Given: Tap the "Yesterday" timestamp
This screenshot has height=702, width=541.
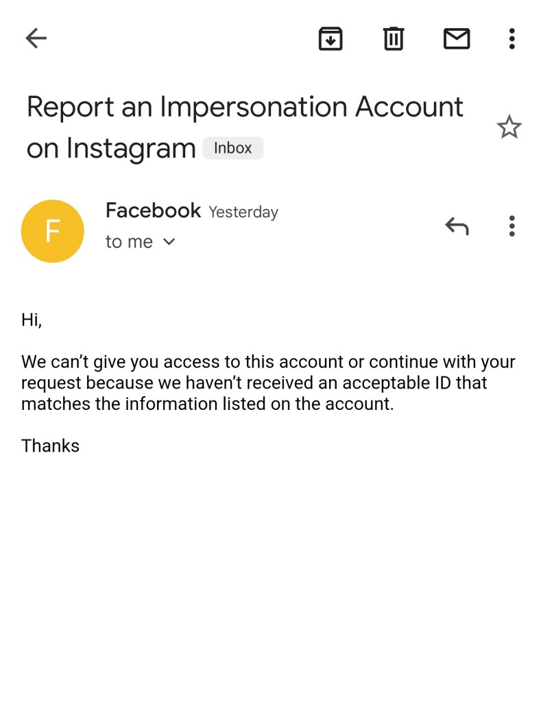Looking at the screenshot, I should [x=243, y=213].
